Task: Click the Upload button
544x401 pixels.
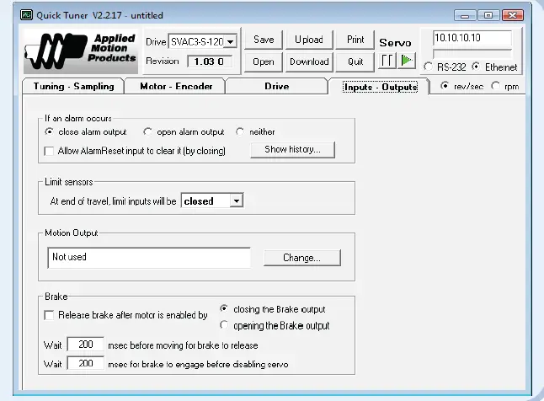Action: click(x=309, y=40)
